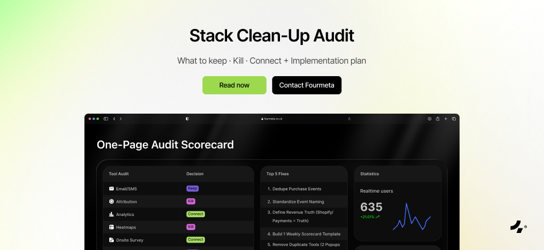Click the fourmeta.co.uk address bar
The height and width of the screenshot is (250, 544).
point(271,119)
